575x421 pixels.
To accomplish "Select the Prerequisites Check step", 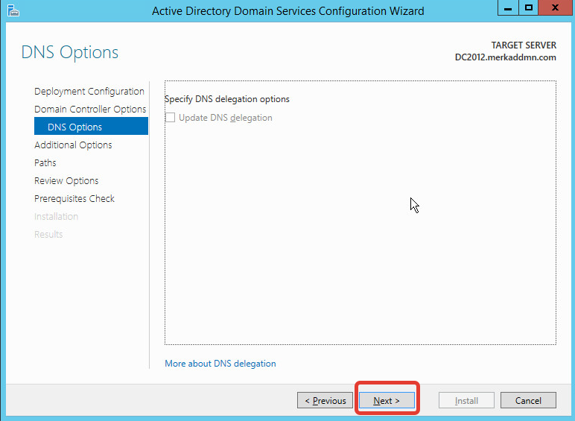I will pos(74,198).
